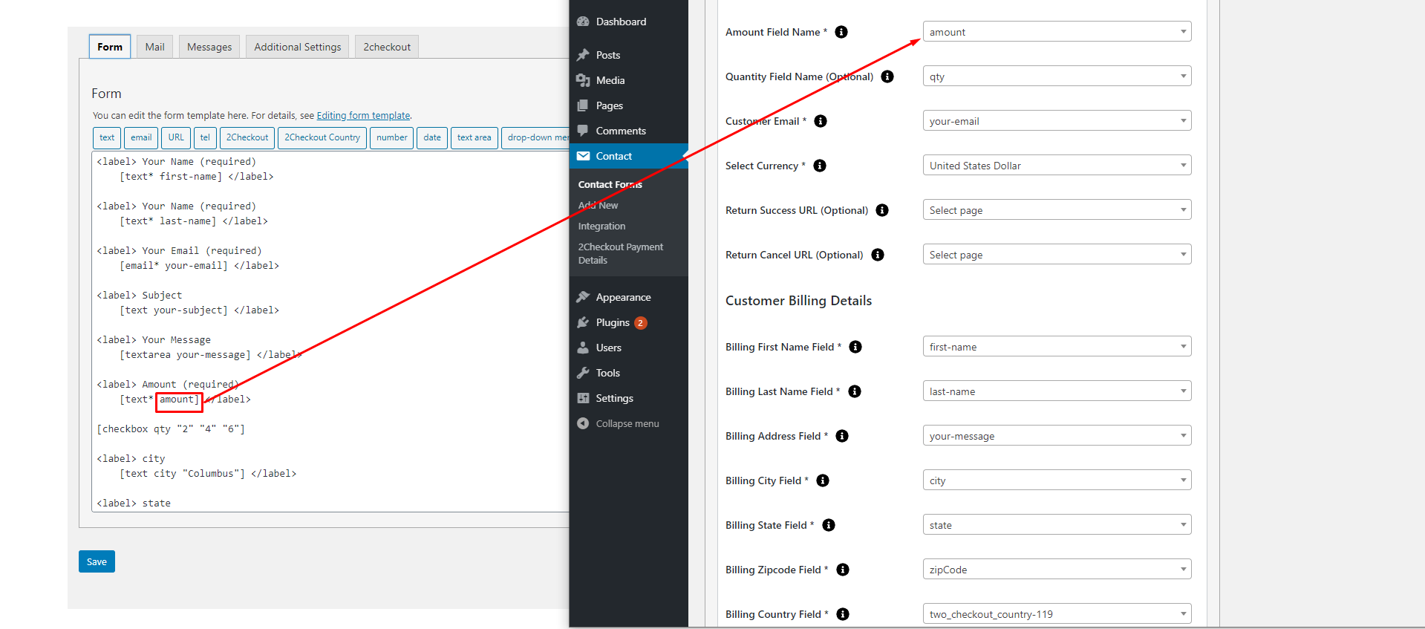Open the Amount Field Name dropdown
This screenshot has height=629, width=1425.
tap(1057, 32)
